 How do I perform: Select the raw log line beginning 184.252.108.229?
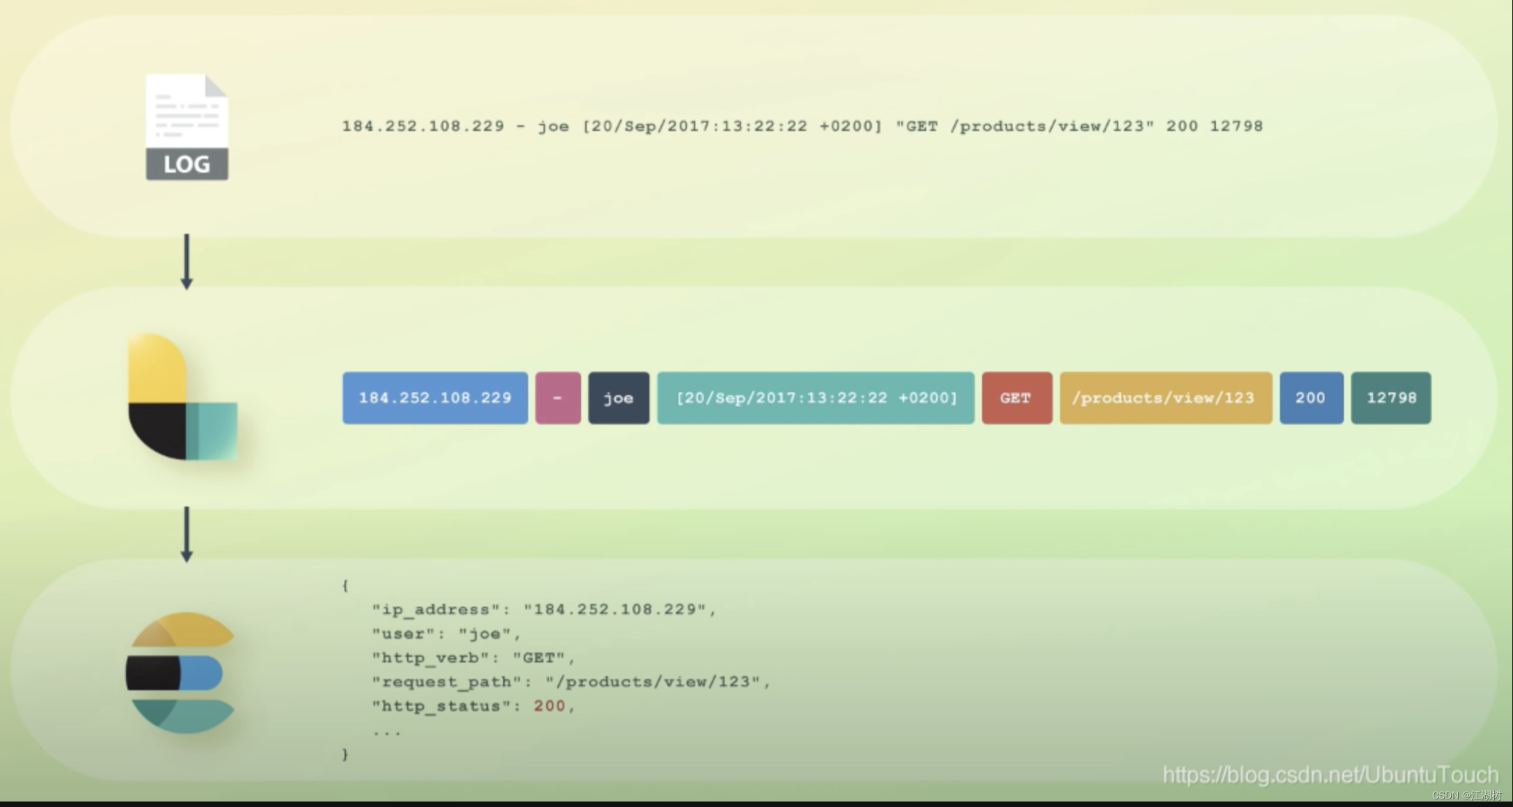click(802, 126)
